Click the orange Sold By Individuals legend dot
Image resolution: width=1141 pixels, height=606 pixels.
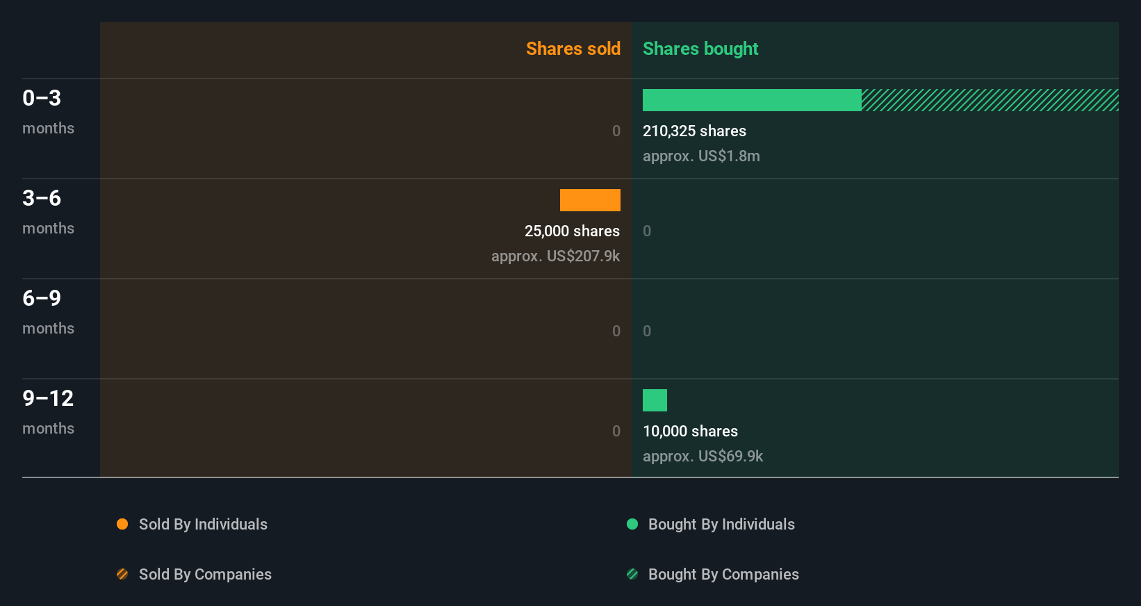point(122,524)
